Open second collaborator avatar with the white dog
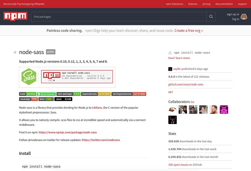251x171 pixels. (183, 110)
